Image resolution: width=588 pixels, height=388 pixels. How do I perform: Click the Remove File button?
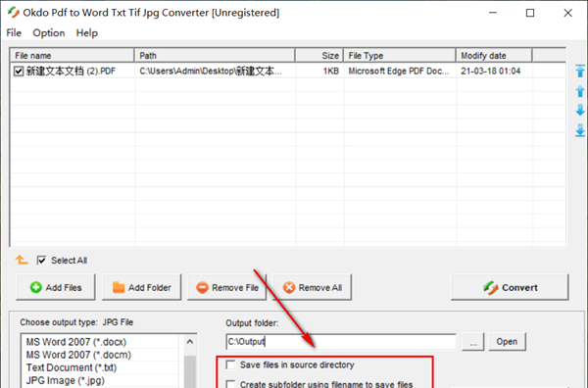point(227,287)
